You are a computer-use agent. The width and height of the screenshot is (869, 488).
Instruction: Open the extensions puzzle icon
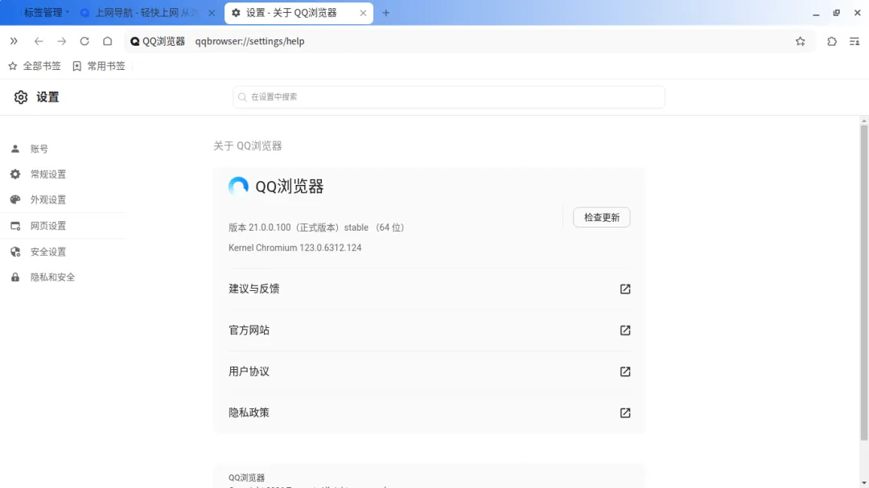(832, 41)
